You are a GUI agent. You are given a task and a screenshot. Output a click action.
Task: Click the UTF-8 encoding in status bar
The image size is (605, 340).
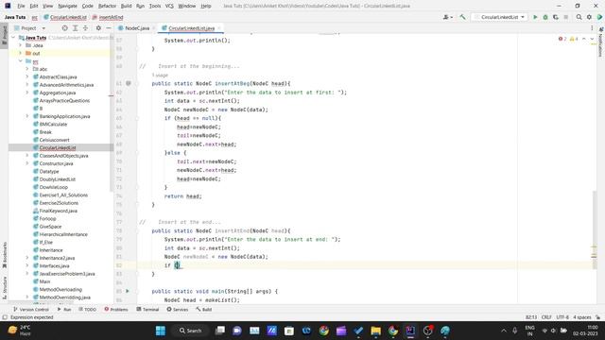click(x=562, y=317)
